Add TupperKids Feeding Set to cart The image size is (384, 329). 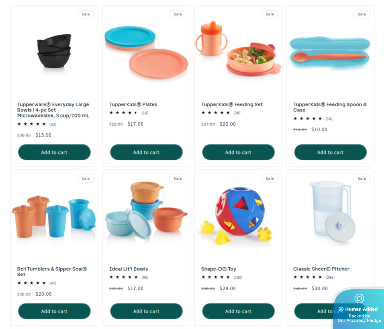tap(238, 152)
